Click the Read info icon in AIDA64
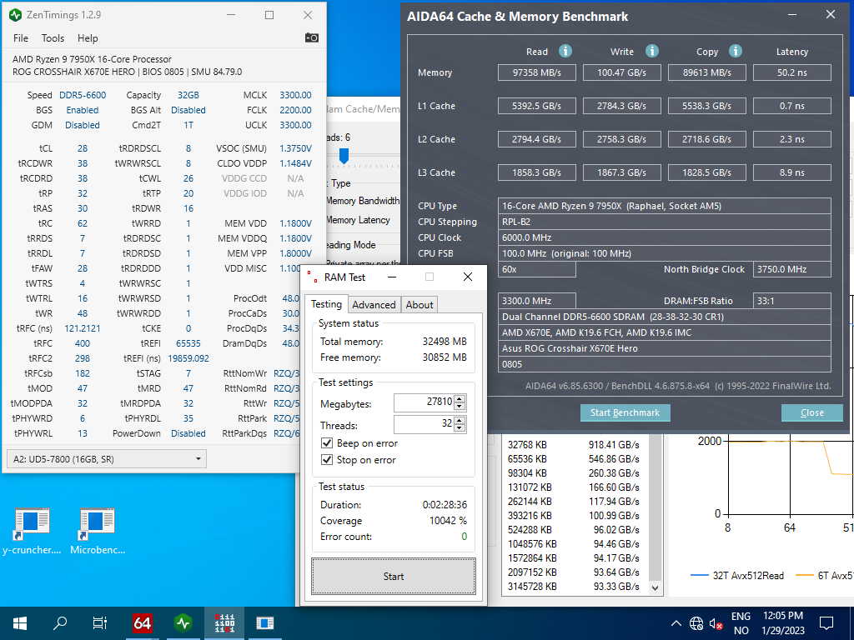 (x=565, y=51)
